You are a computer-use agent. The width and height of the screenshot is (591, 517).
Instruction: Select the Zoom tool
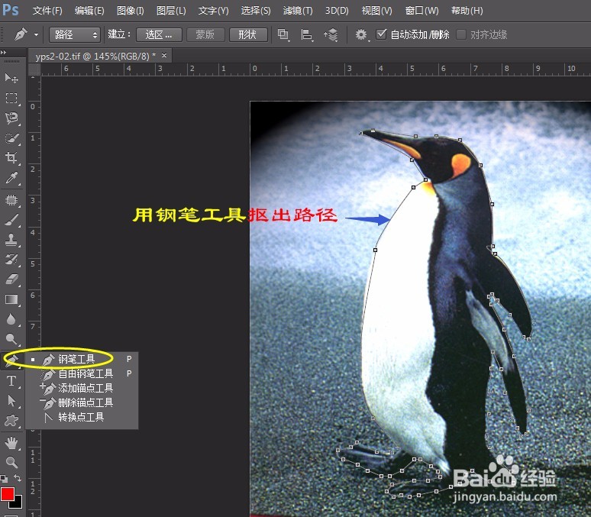click(x=11, y=462)
